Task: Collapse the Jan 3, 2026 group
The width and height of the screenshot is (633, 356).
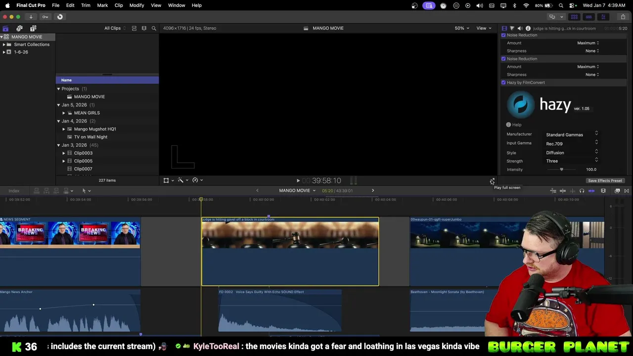Action: point(58,145)
